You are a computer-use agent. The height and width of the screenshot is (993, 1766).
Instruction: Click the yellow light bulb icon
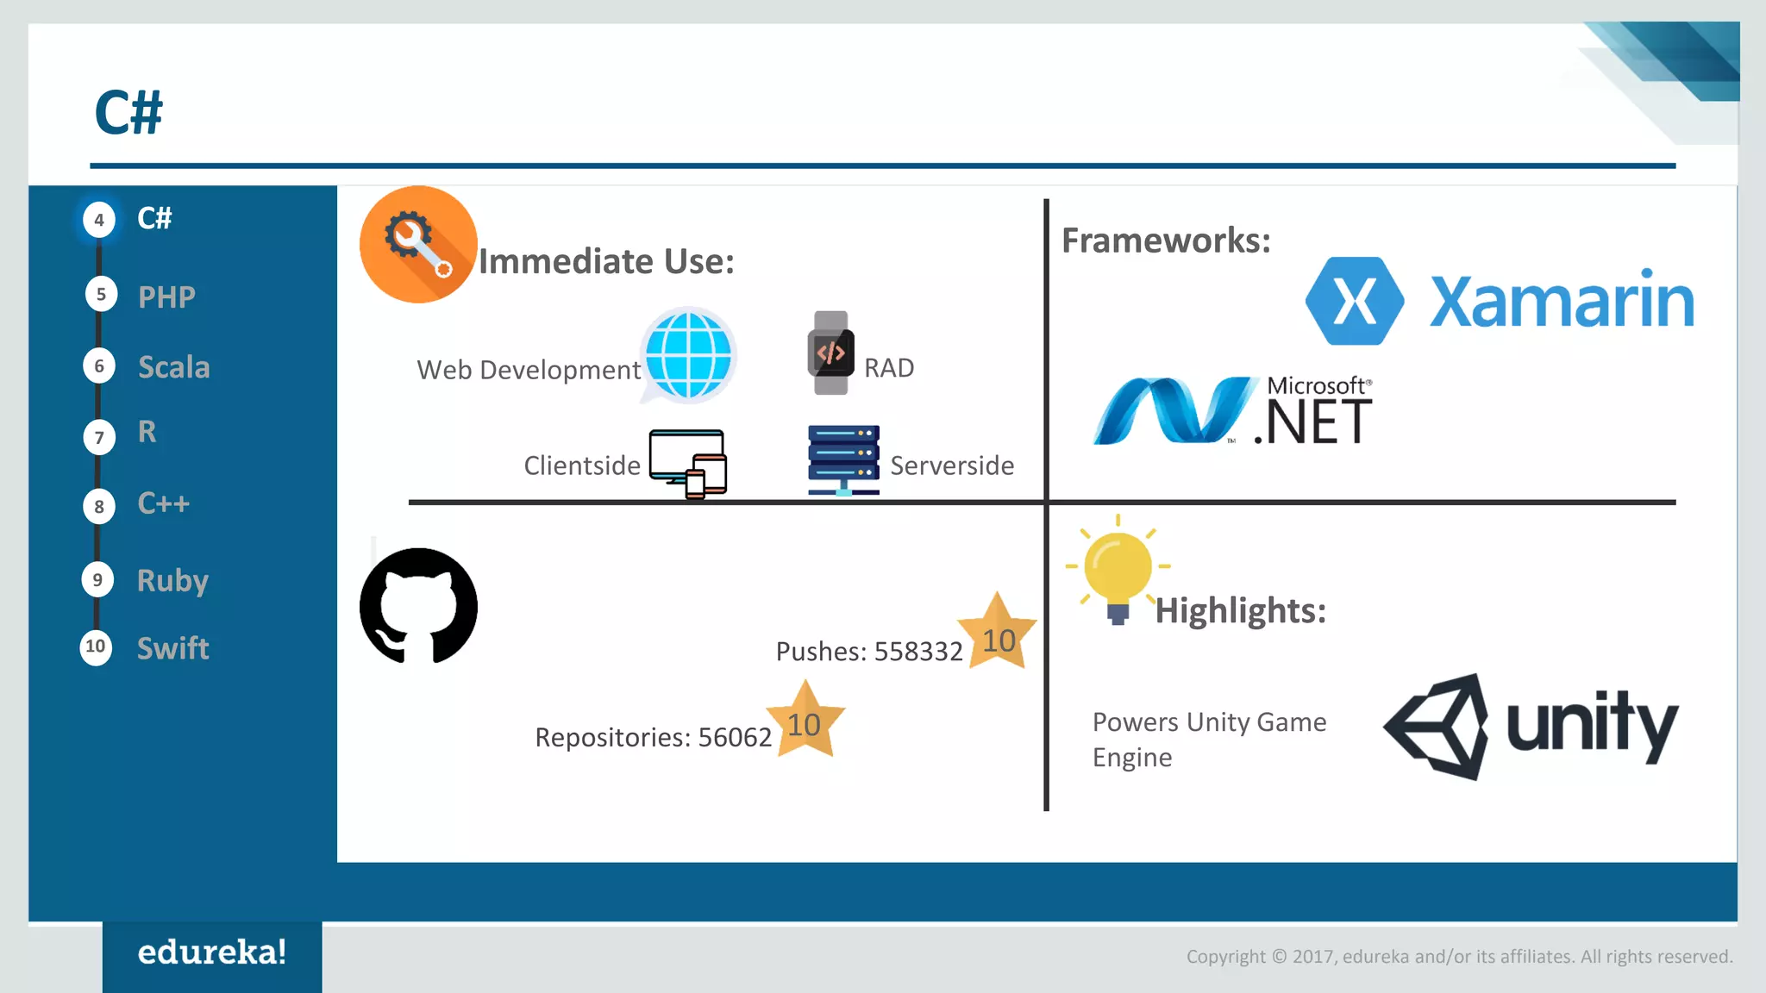pyautogui.click(x=1118, y=570)
